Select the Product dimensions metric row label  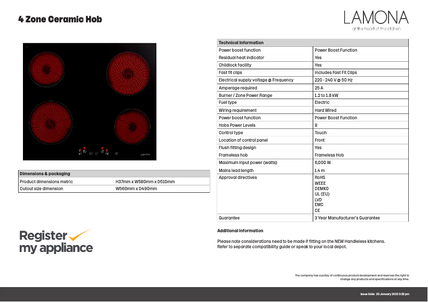pos(46,182)
